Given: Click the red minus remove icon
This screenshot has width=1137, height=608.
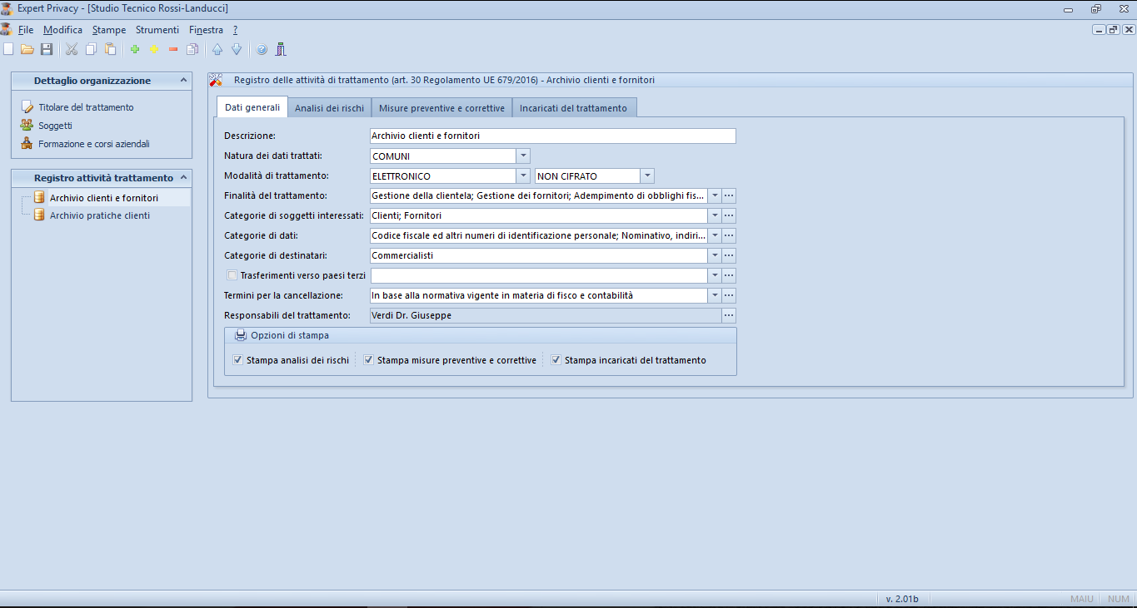Looking at the screenshot, I should tap(173, 50).
